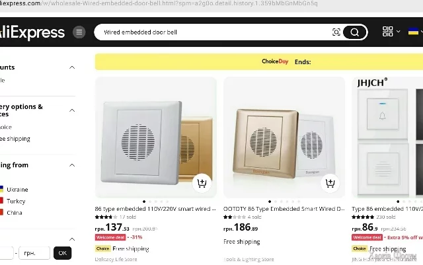Click the Tools & Lighting Store link
Viewport: 423px width, 265px height.
point(249,259)
